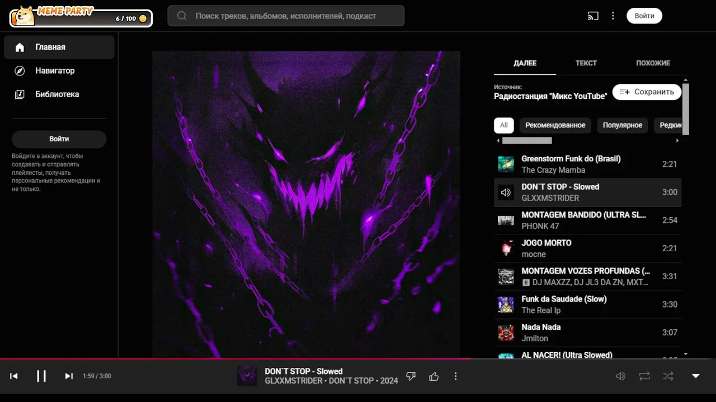
Task: Click the 3:31 duration of MONTAGEM VOZES
Action: pos(670,276)
